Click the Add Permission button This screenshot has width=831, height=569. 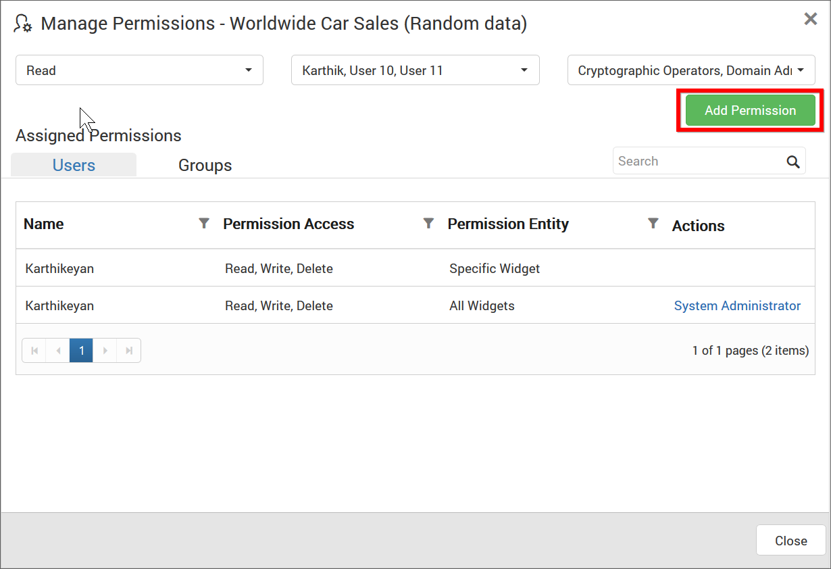pos(751,110)
